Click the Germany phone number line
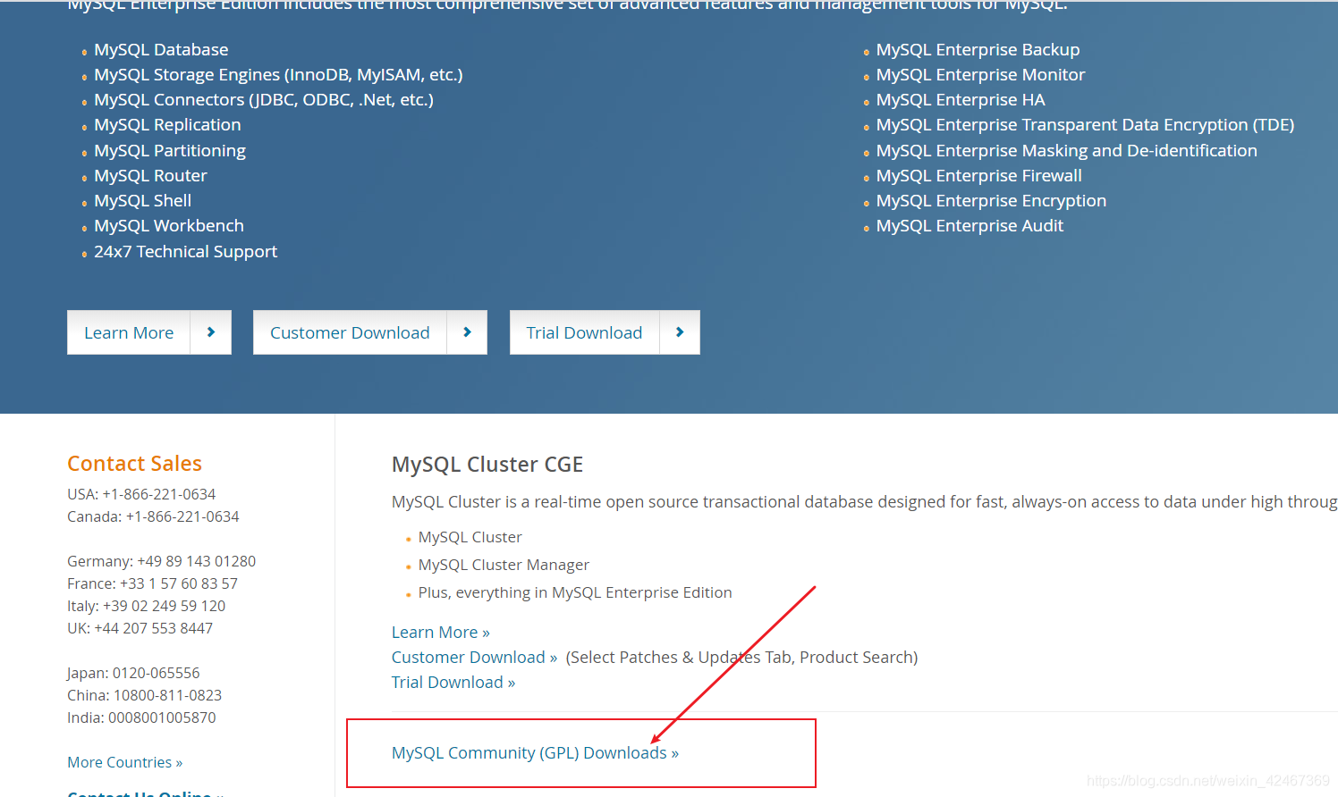This screenshot has width=1338, height=797. (x=161, y=561)
